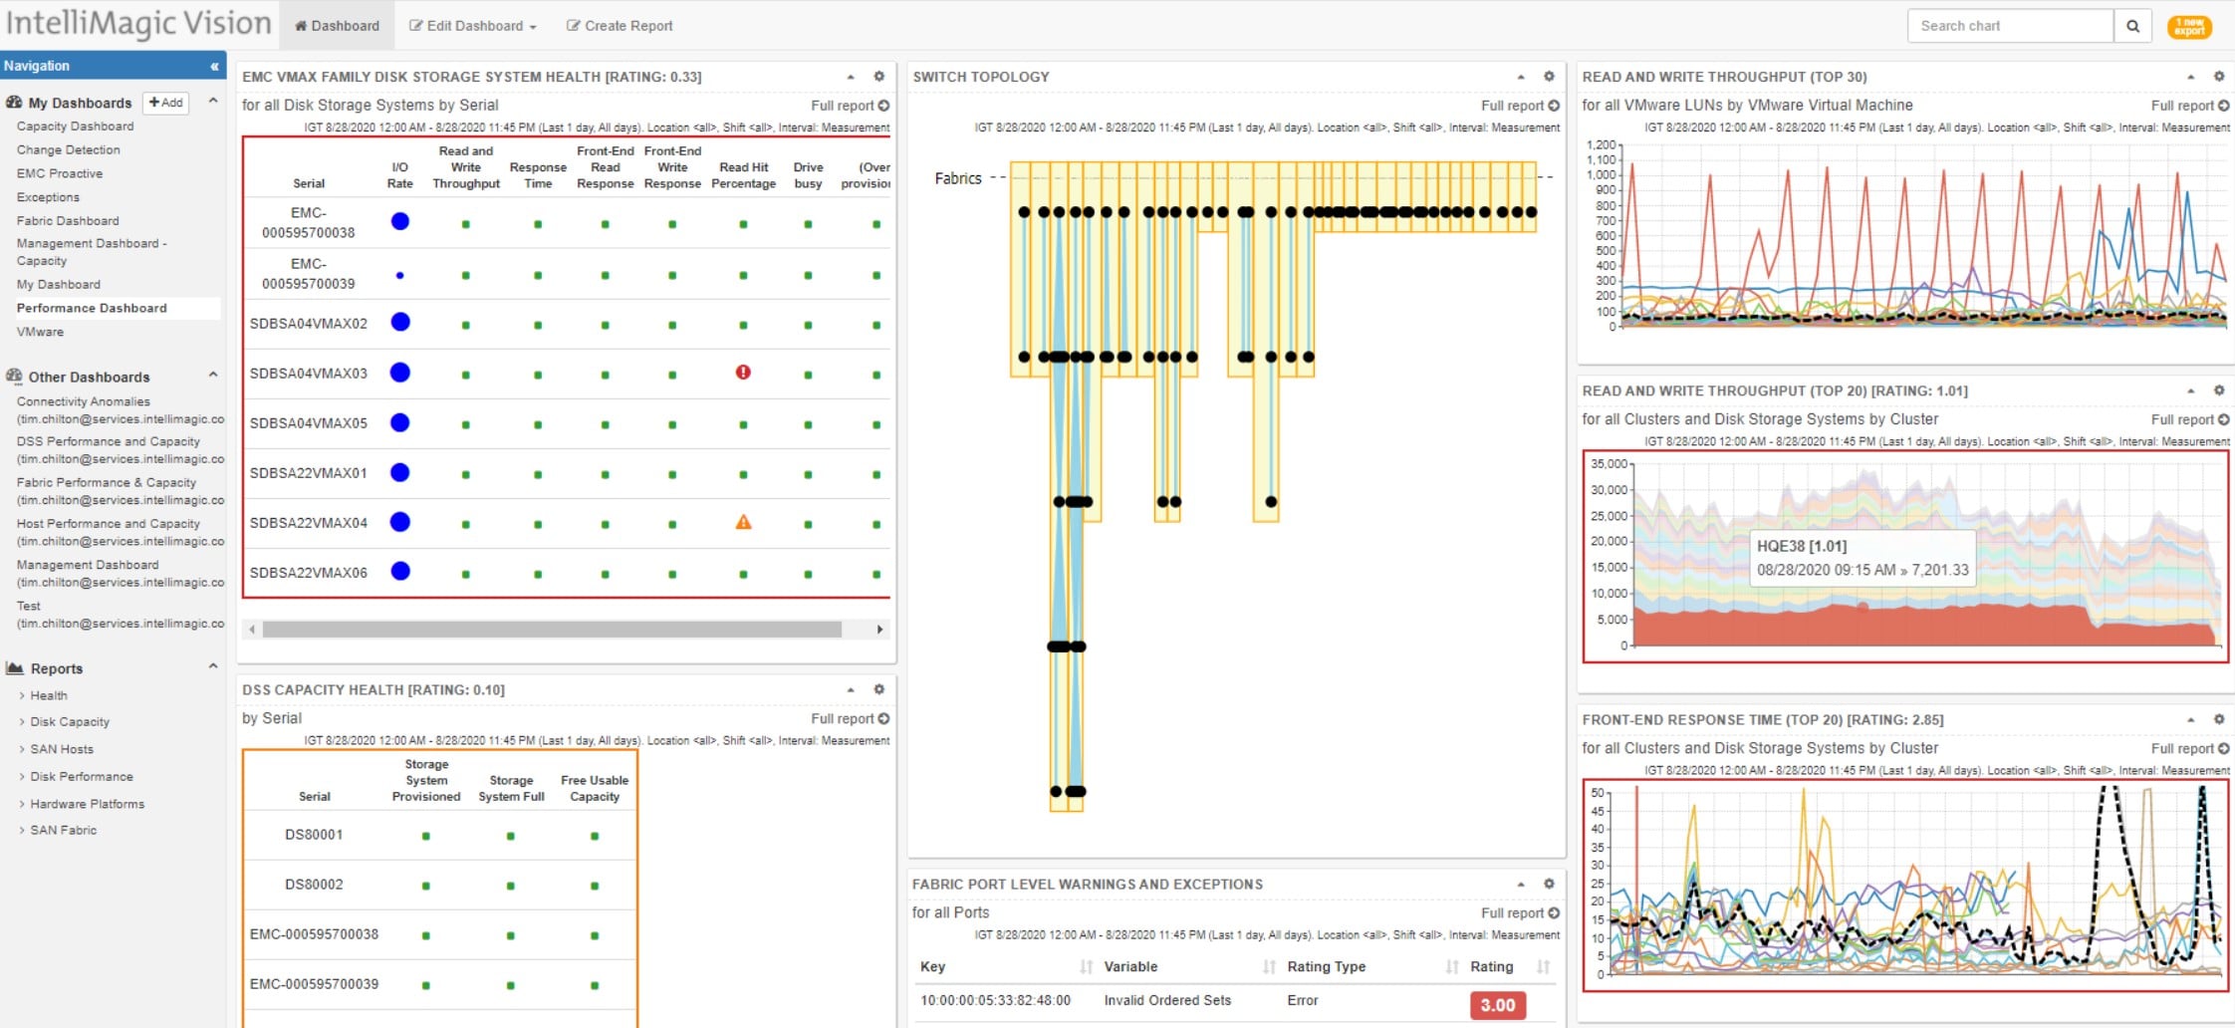2235x1028 pixels.
Task: Click the blue I/O Rate dot for SDBSA04VMAX02
Action: click(x=400, y=322)
